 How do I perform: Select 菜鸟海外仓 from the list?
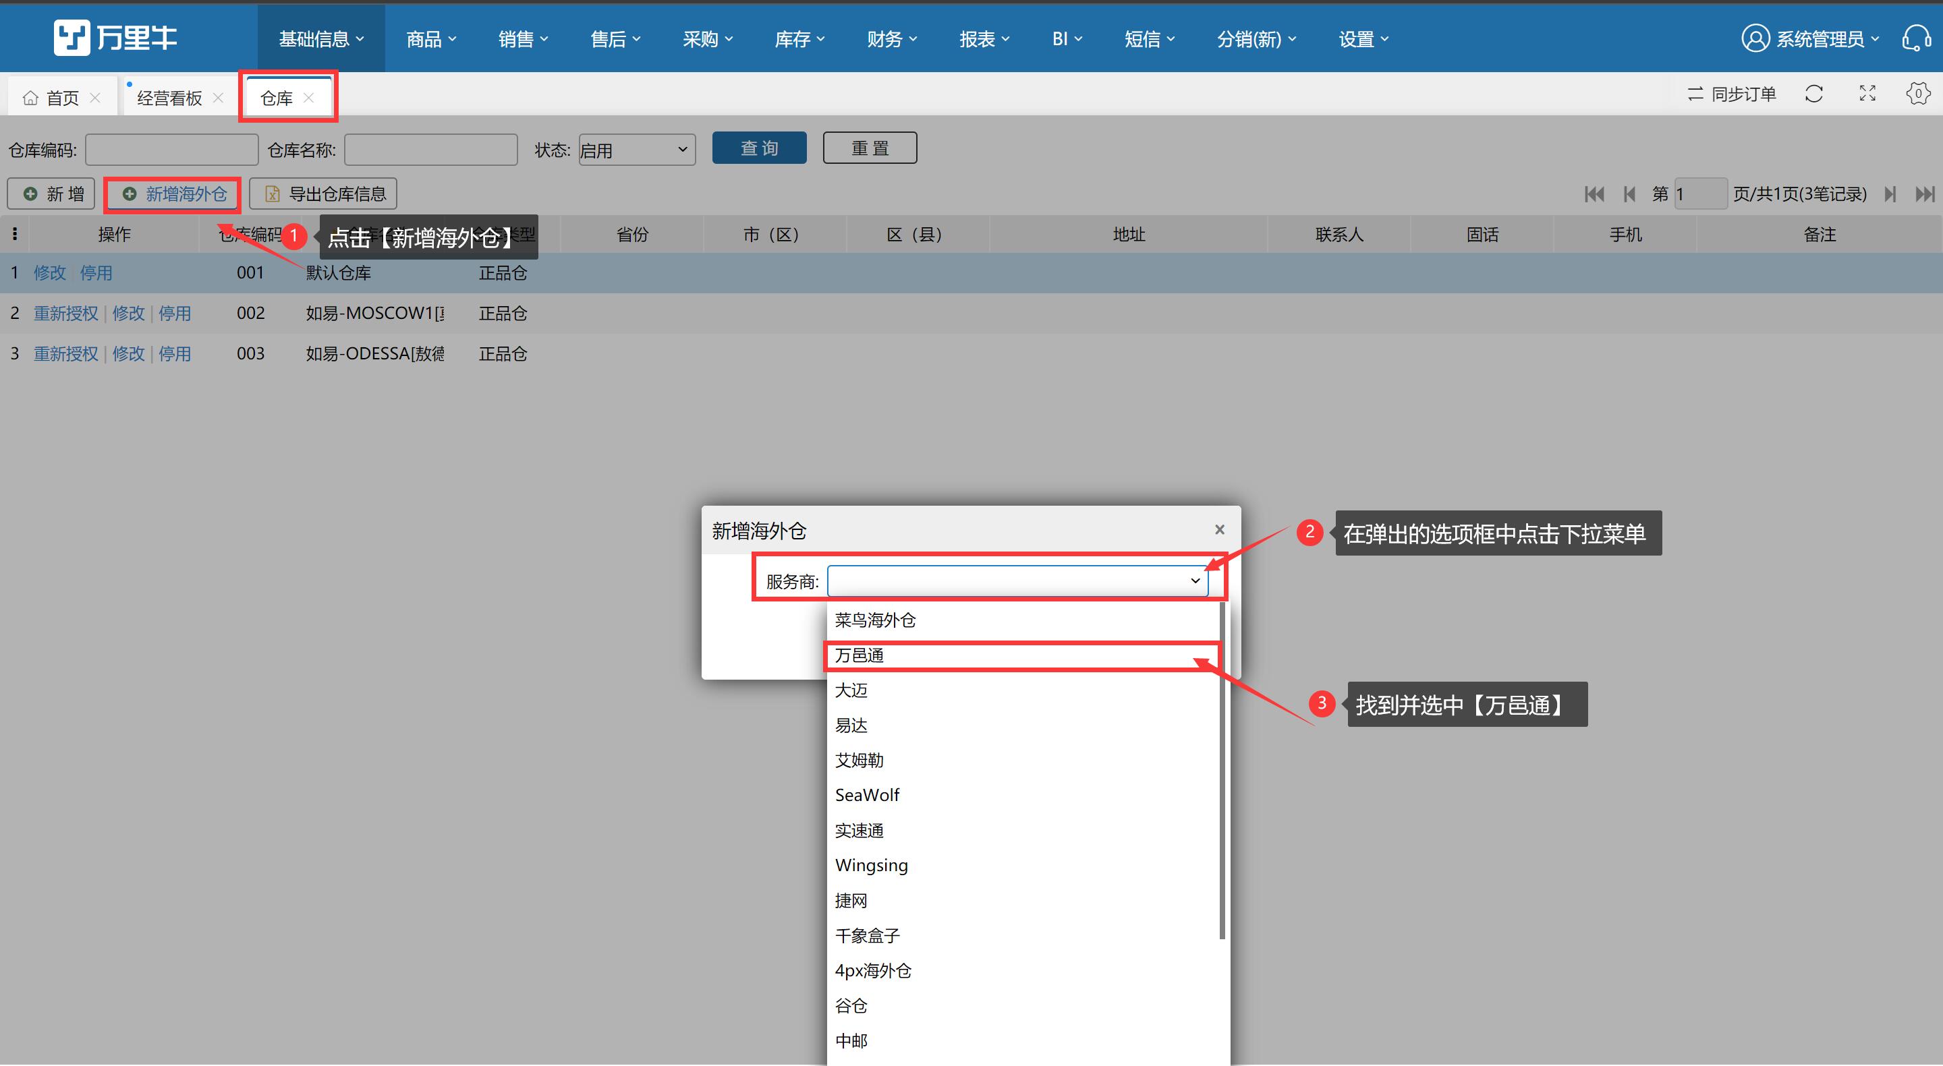1023,620
